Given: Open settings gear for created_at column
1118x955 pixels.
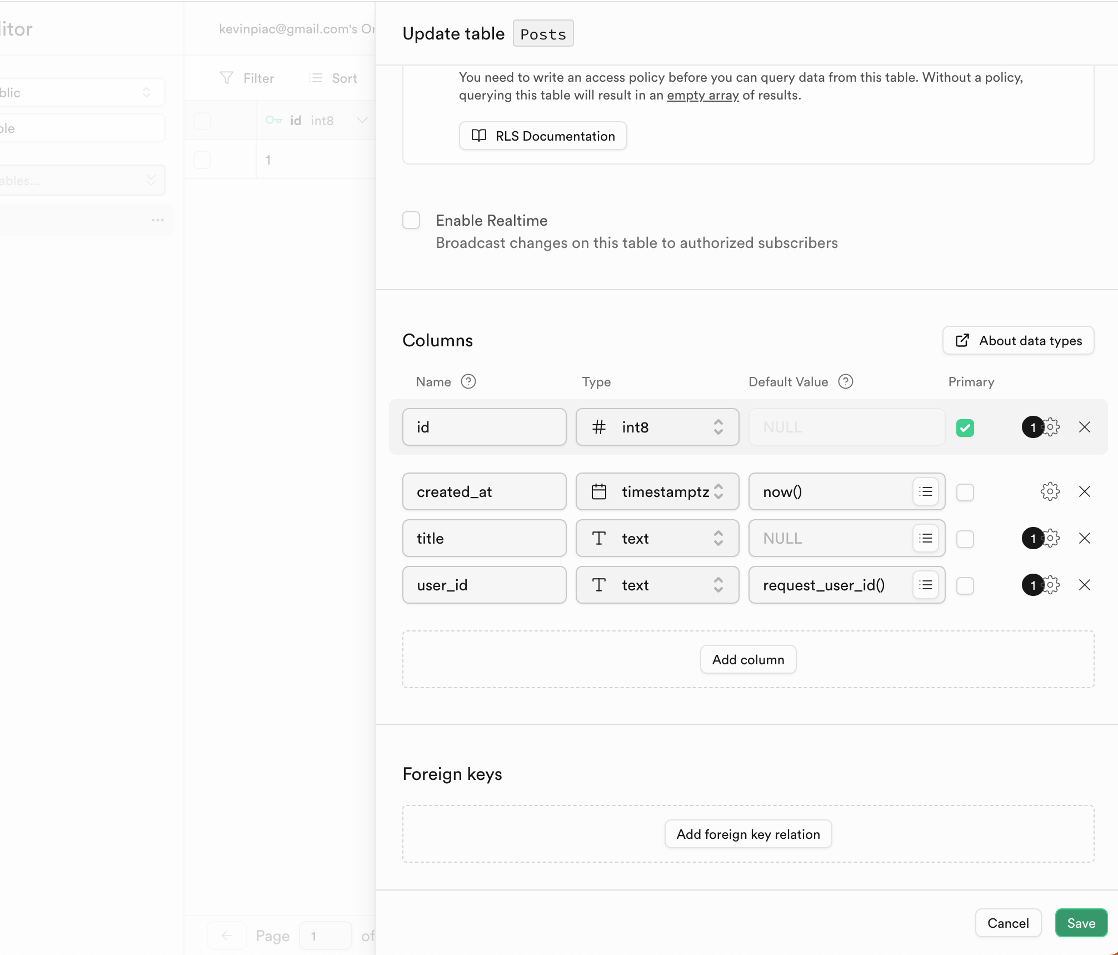Looking at the screenshot, I should (1050, 491).
